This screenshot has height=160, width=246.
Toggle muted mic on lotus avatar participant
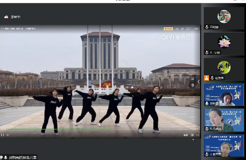(x=207, y=52)
